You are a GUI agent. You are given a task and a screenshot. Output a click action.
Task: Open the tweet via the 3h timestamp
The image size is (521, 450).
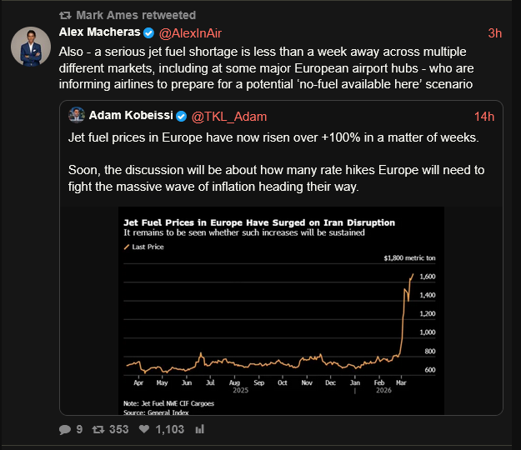494,33
